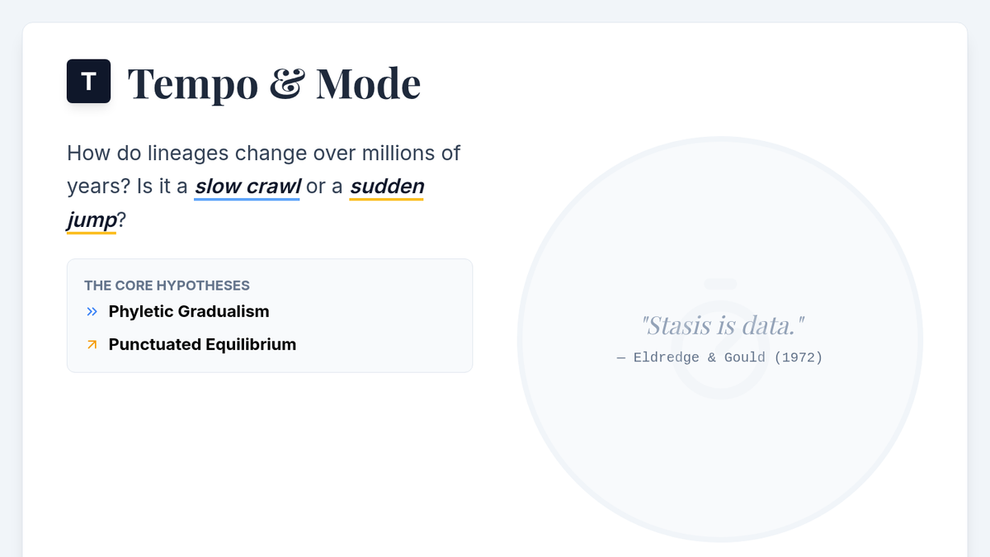Click the ampersand in the page title
Viewport: 990px width, 557px height.
(287, 84)
